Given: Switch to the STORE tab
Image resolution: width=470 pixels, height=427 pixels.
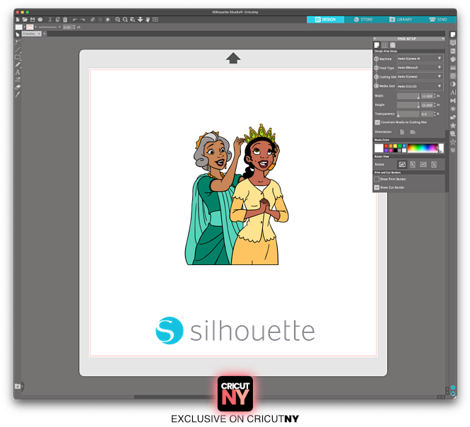Looking at the screenshot, I should 363,20.
